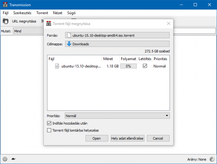Click the 272.5 GB szabad text
Image resolution: width=217 pixels, height=164 pixels.
point(157,51)
